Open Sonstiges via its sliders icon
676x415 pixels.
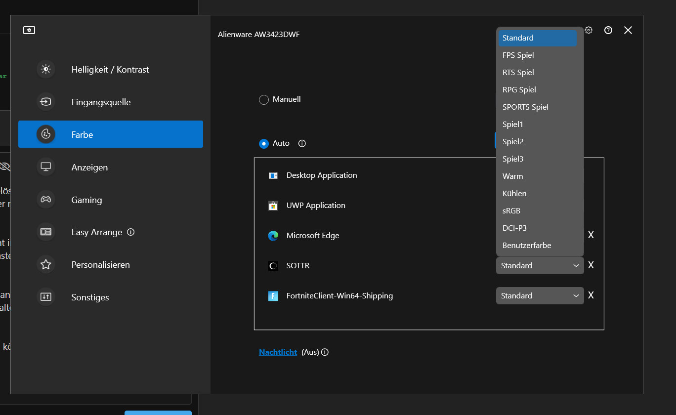click(46, 297)
